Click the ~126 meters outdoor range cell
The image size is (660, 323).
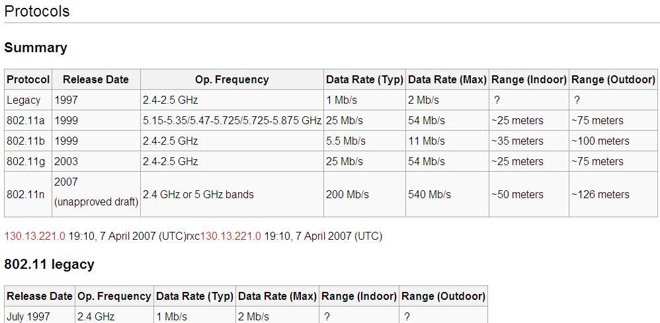600,194
